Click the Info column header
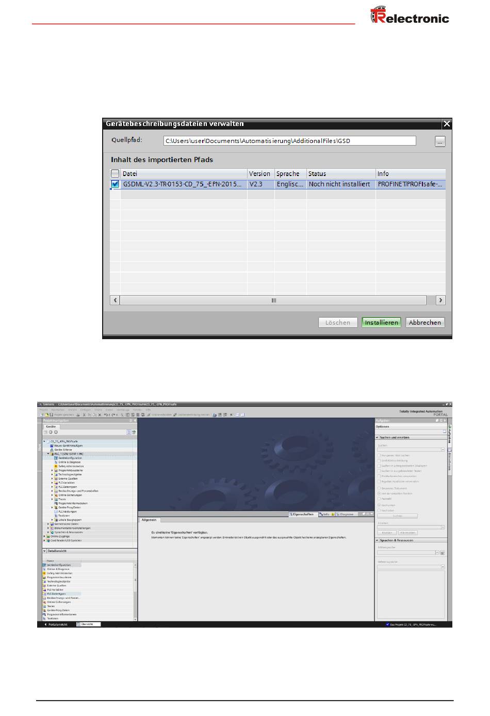Viewport: 490px width, 716px height. coord(411,173)
